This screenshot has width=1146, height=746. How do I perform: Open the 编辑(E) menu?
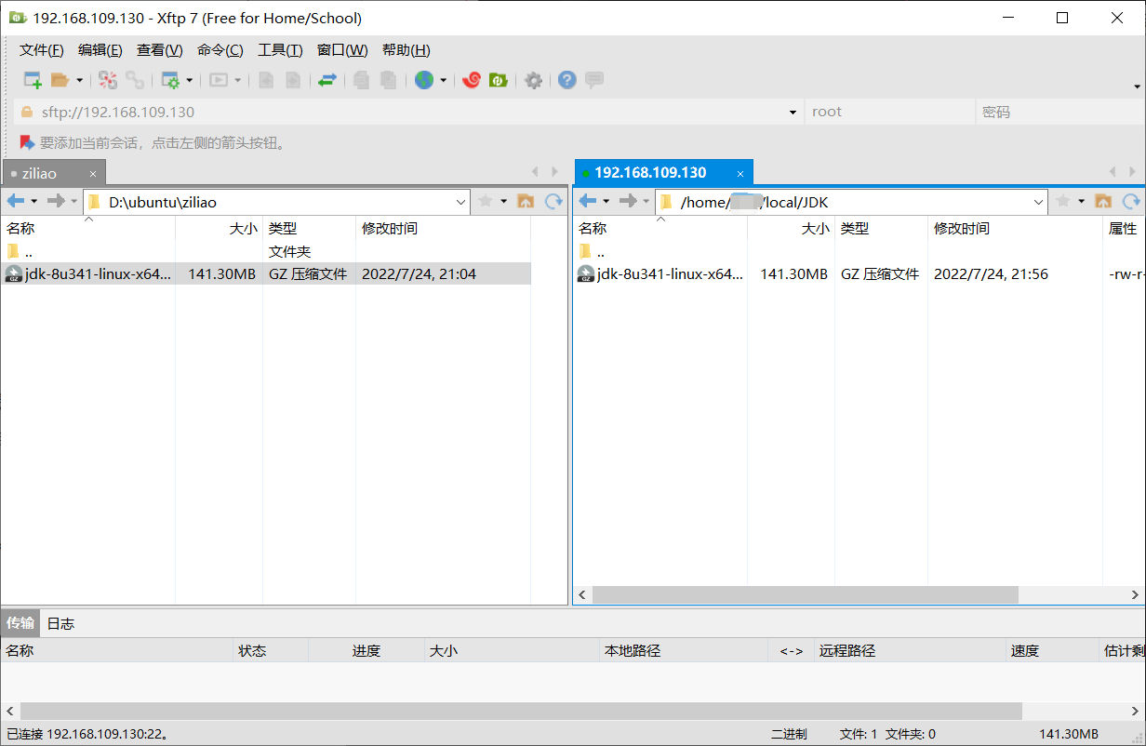coord(100,50)
